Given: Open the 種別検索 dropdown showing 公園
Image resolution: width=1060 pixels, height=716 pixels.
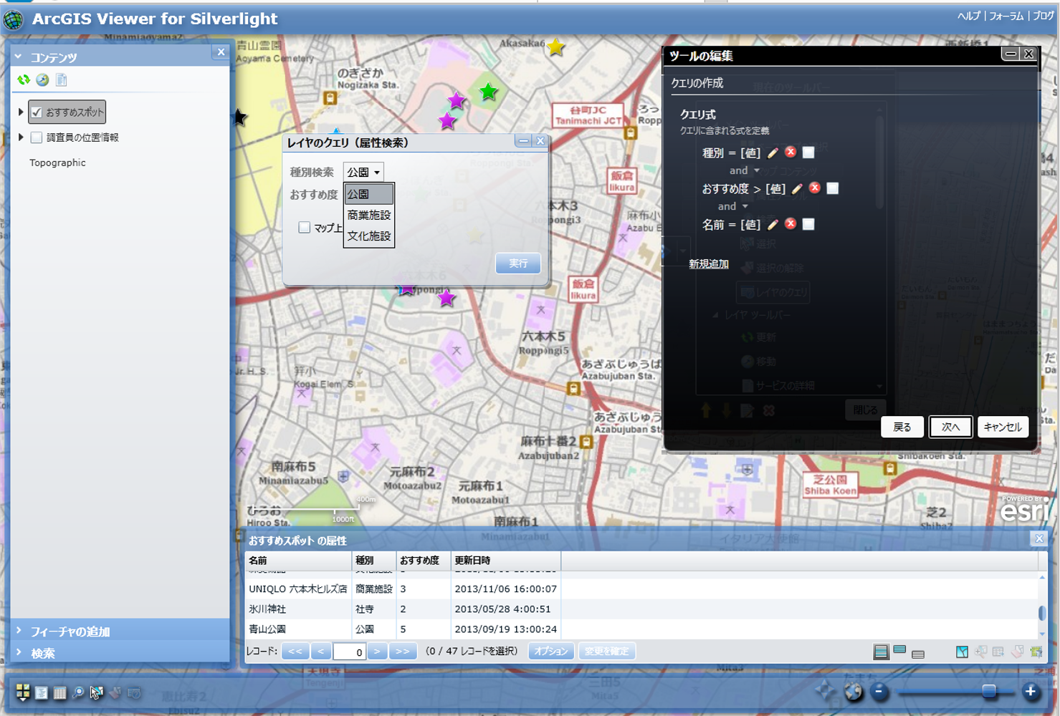Looking at the screenshot, I should coord(363,172).
